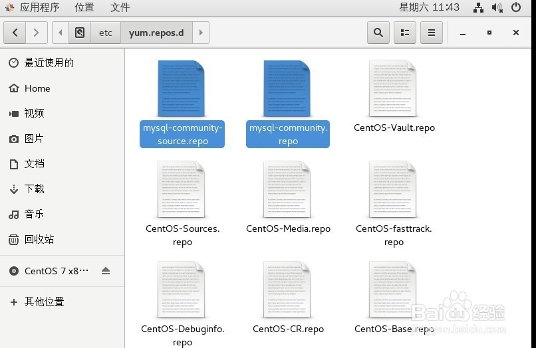Screen dimensions: 536x348
Task: Click the network status icon in the top bar
Action: click(478, 7)
